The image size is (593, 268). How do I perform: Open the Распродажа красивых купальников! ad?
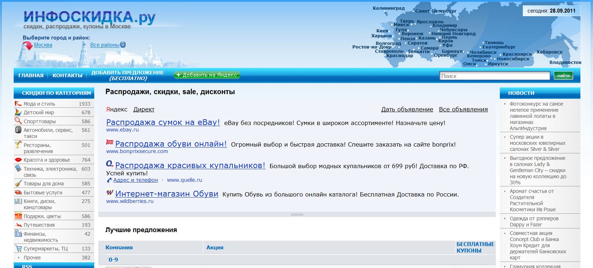click(x=190, y=165)
